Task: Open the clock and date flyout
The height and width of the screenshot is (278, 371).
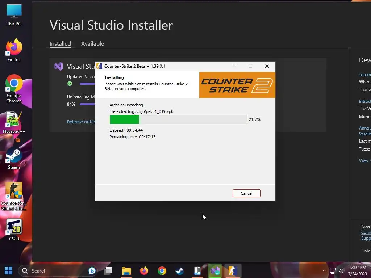Action: point(358,271)
